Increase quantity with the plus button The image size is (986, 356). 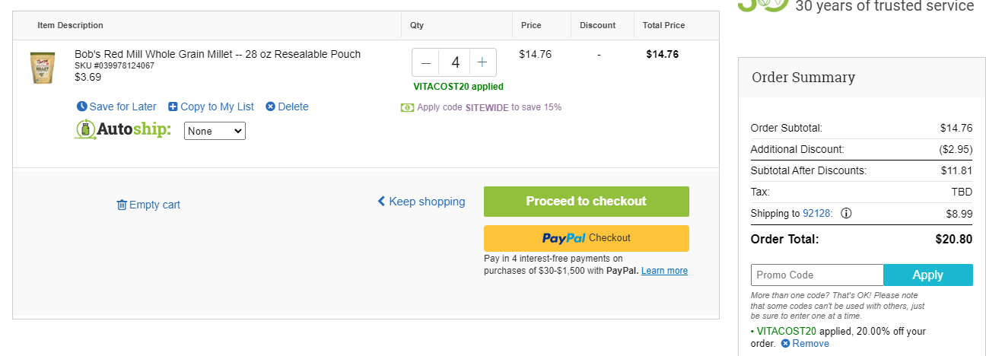482,62
